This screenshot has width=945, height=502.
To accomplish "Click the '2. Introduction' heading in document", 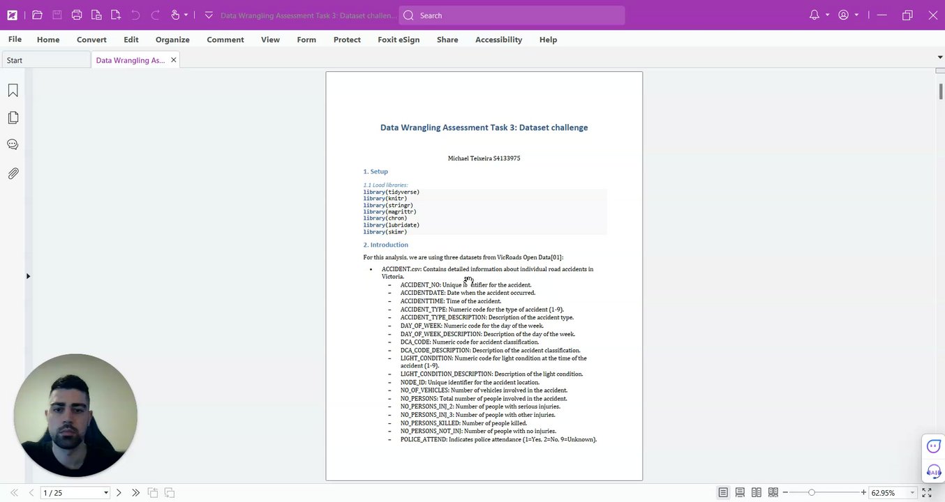I will tap(385, 245).
